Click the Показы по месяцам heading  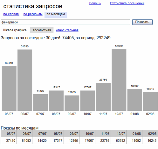pyautogui.click(x=20, y=128)
